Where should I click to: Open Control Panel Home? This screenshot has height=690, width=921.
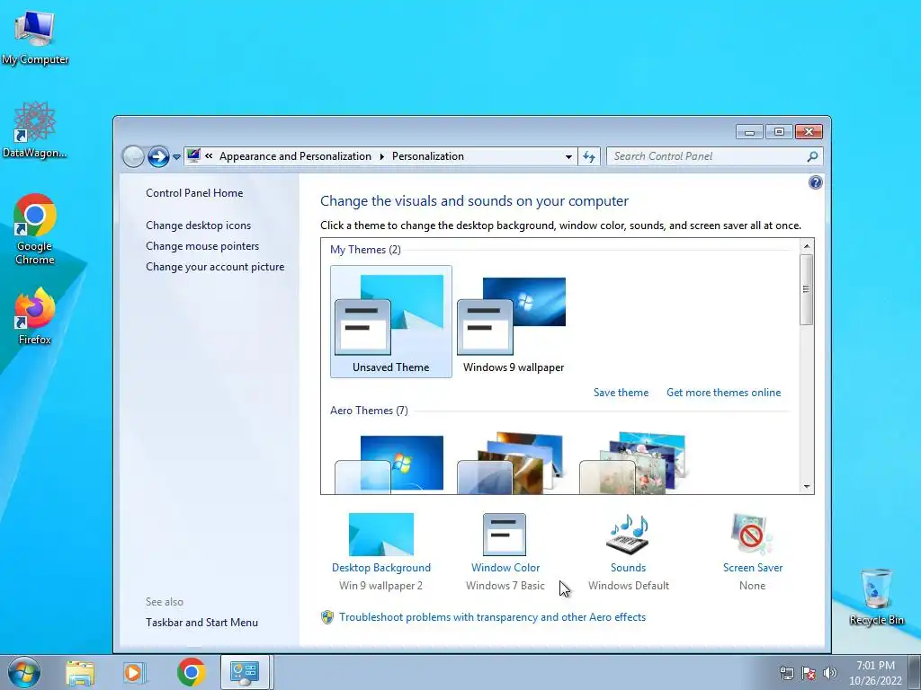point(194,193)
